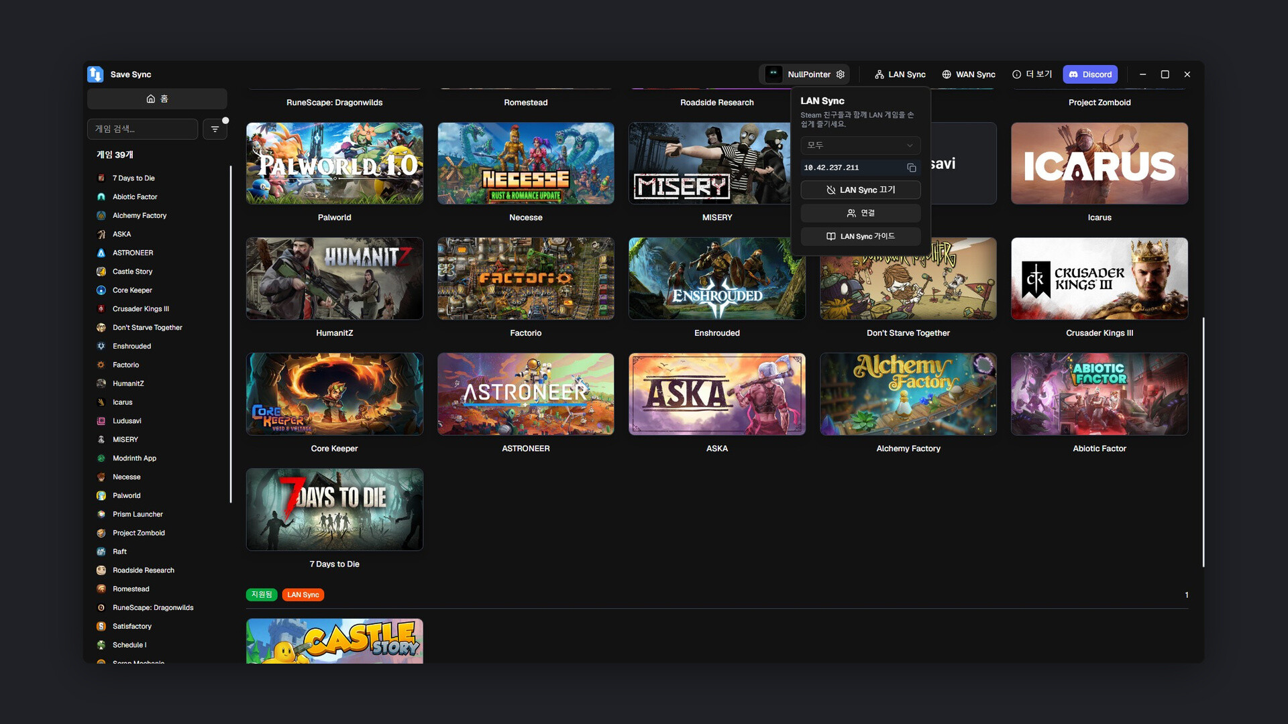1288x724 pixels.
Task: Turn off LAN Sync with 끄기 button
Action: point(860,190)
